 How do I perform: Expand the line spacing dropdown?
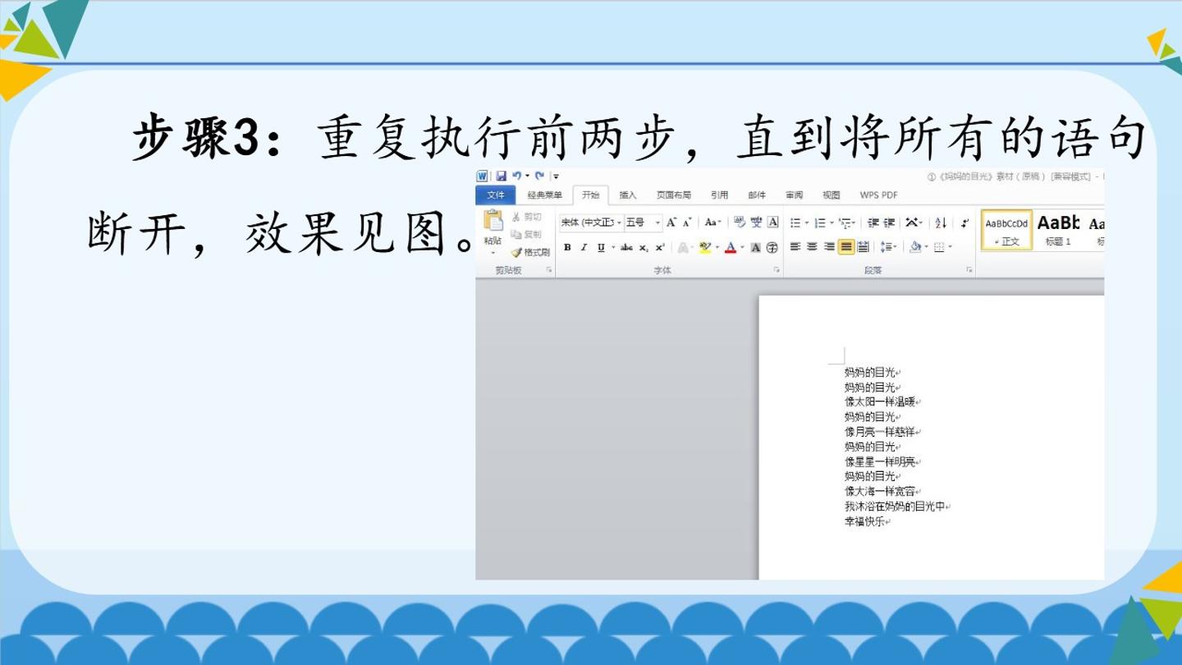click(x=887, y=246)
